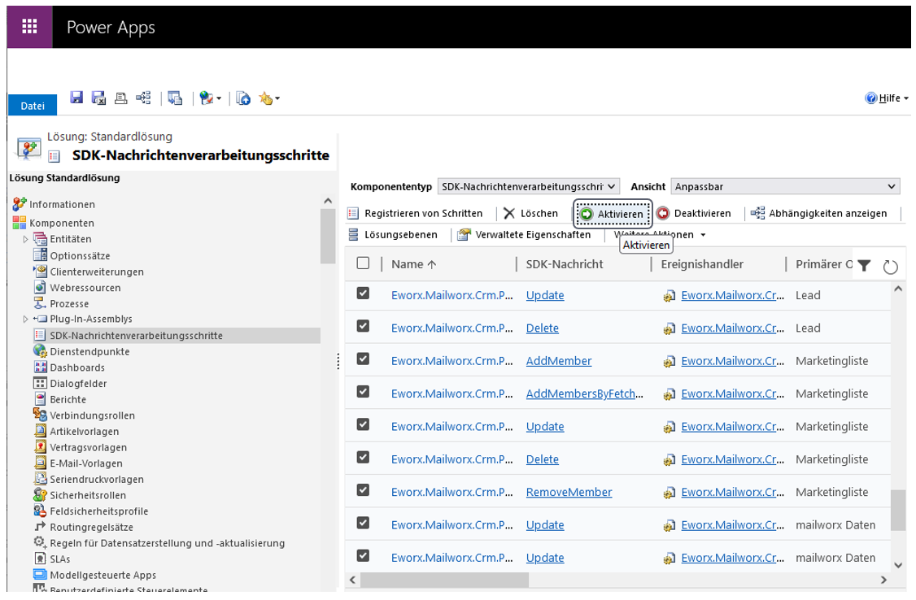Screen dimensions: 916x600
Task: Expand the Plug-In-Assemblys tree node
Action: [x=25, y=319]
